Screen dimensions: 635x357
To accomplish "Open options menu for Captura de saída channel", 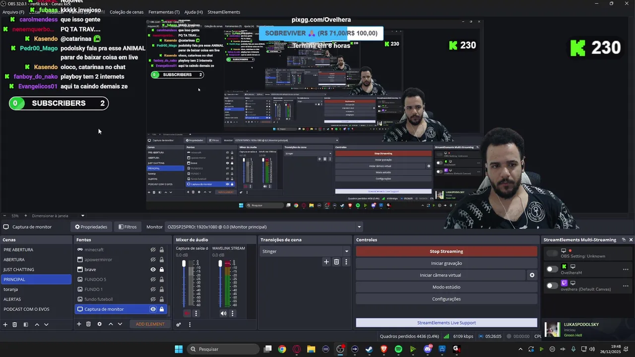I will coord(196,313).
